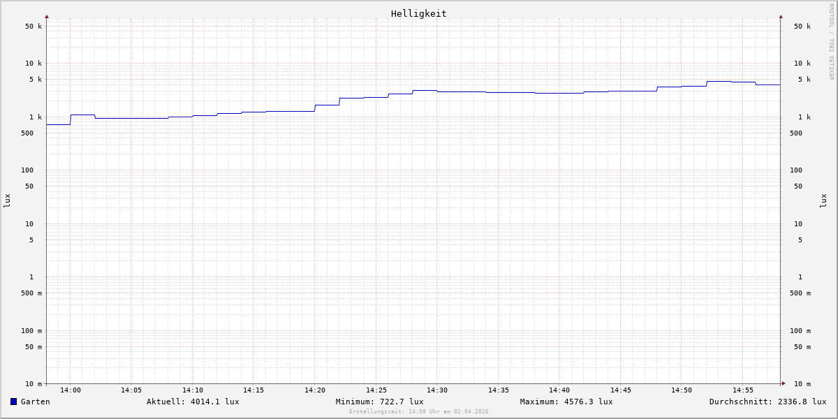Click the RRDTOOL / TOBI OETIKER watermark
The height and width of the screenshot is (419, 838).
coord(831,41)
